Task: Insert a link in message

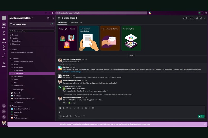Action: click(75, 108)
